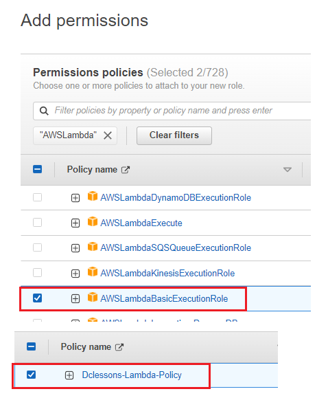Open external link icon in lower Policy name header
Viewport: 328px width, 420px height.
point(119,347)
